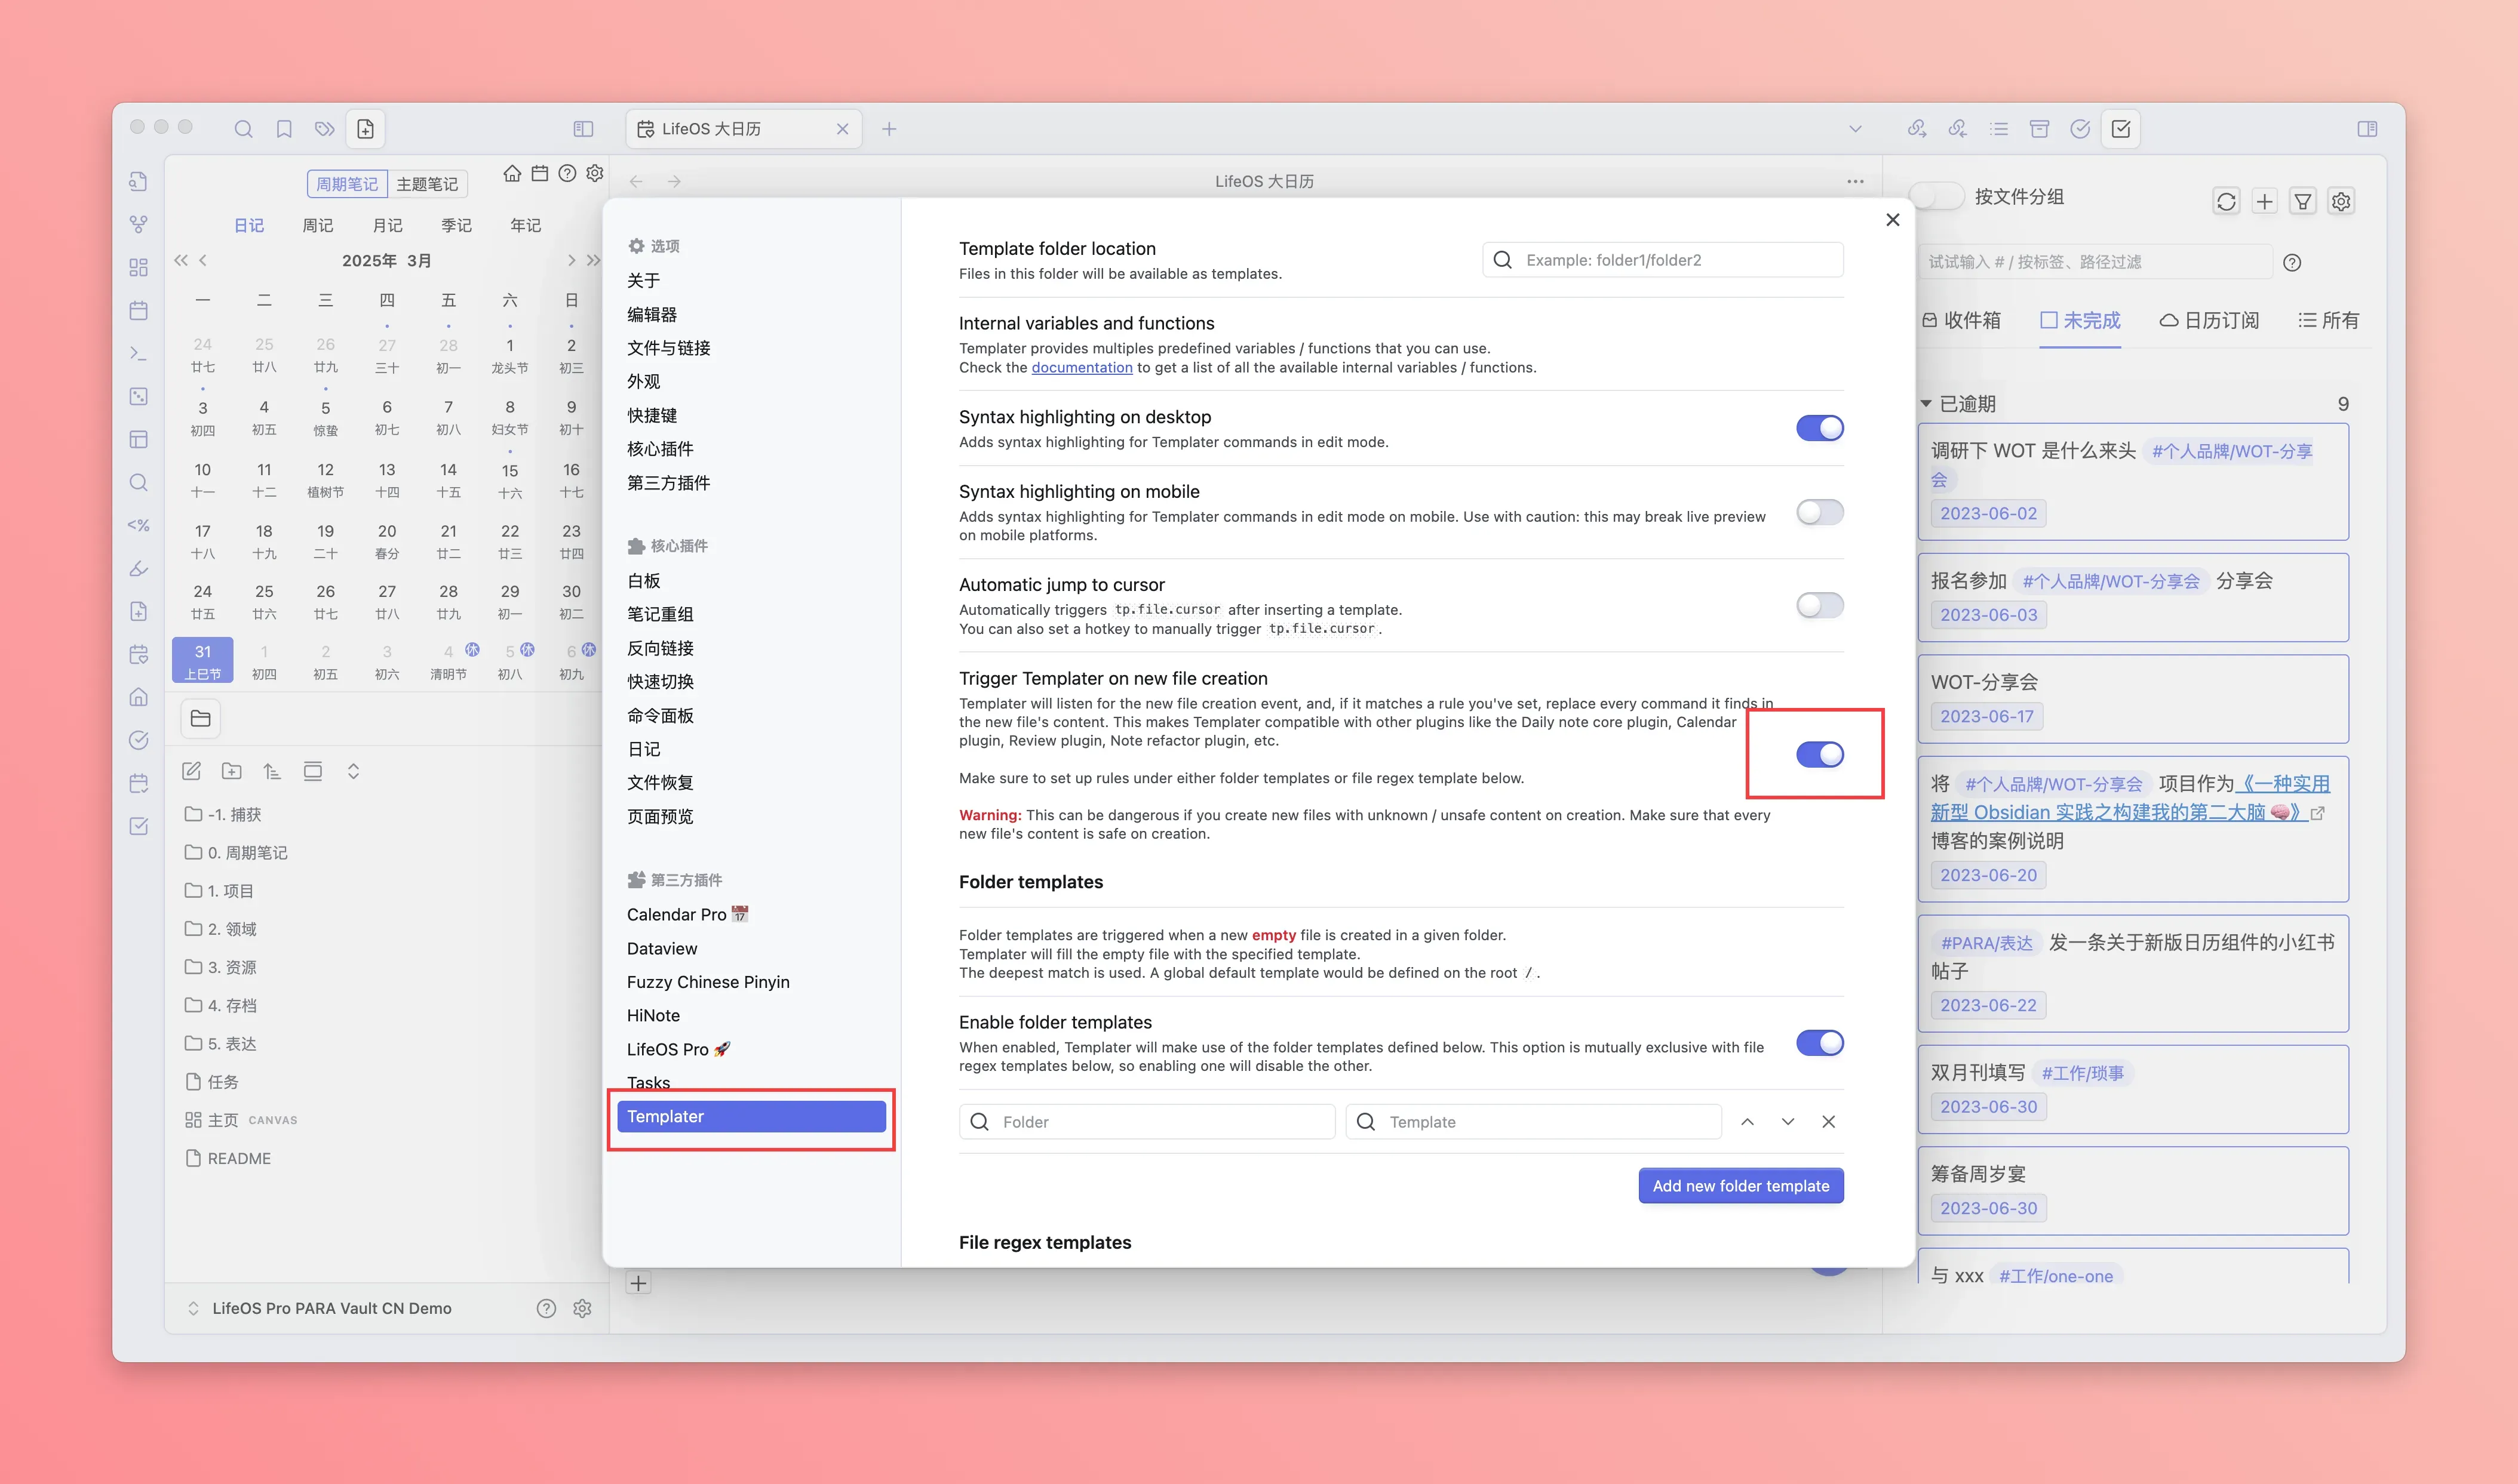Click the new note pencil icon
The width and height of the screenshot is (2518, 1484).
(x=191, y=771)
